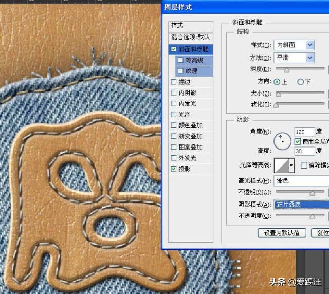Image resolution: width=329 pixels, height=294 pixels.
Task: Enable the 渐变叠加 gradient overlay checkbox
Action: coord(174,136)
